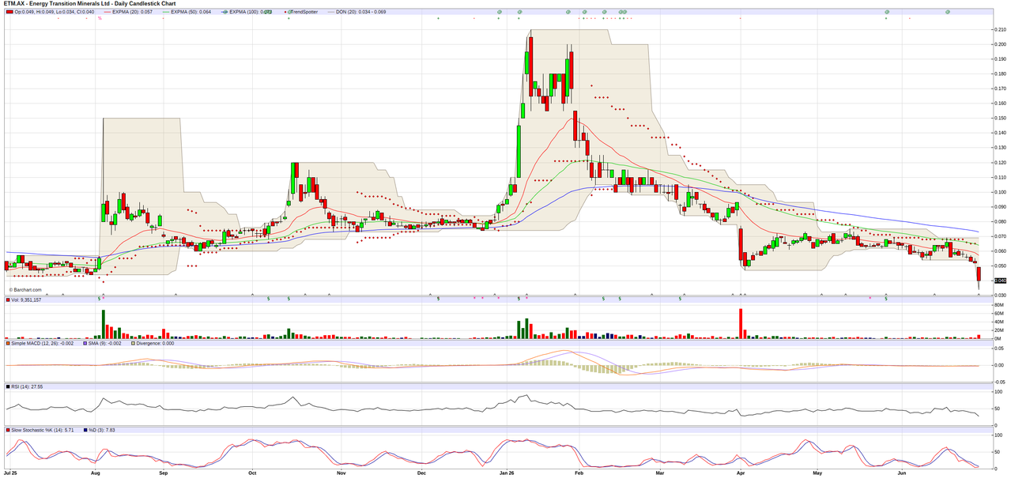The width and height of the screenshot is (1011, 486).
Task: Click the '%D (3): 7.83' label
Action: pyautogui.click(x=102, y=431)
